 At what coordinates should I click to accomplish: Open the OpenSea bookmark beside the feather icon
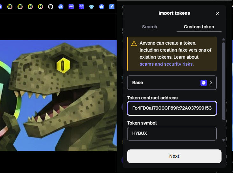pyautogui.click(x=102, y=7)
